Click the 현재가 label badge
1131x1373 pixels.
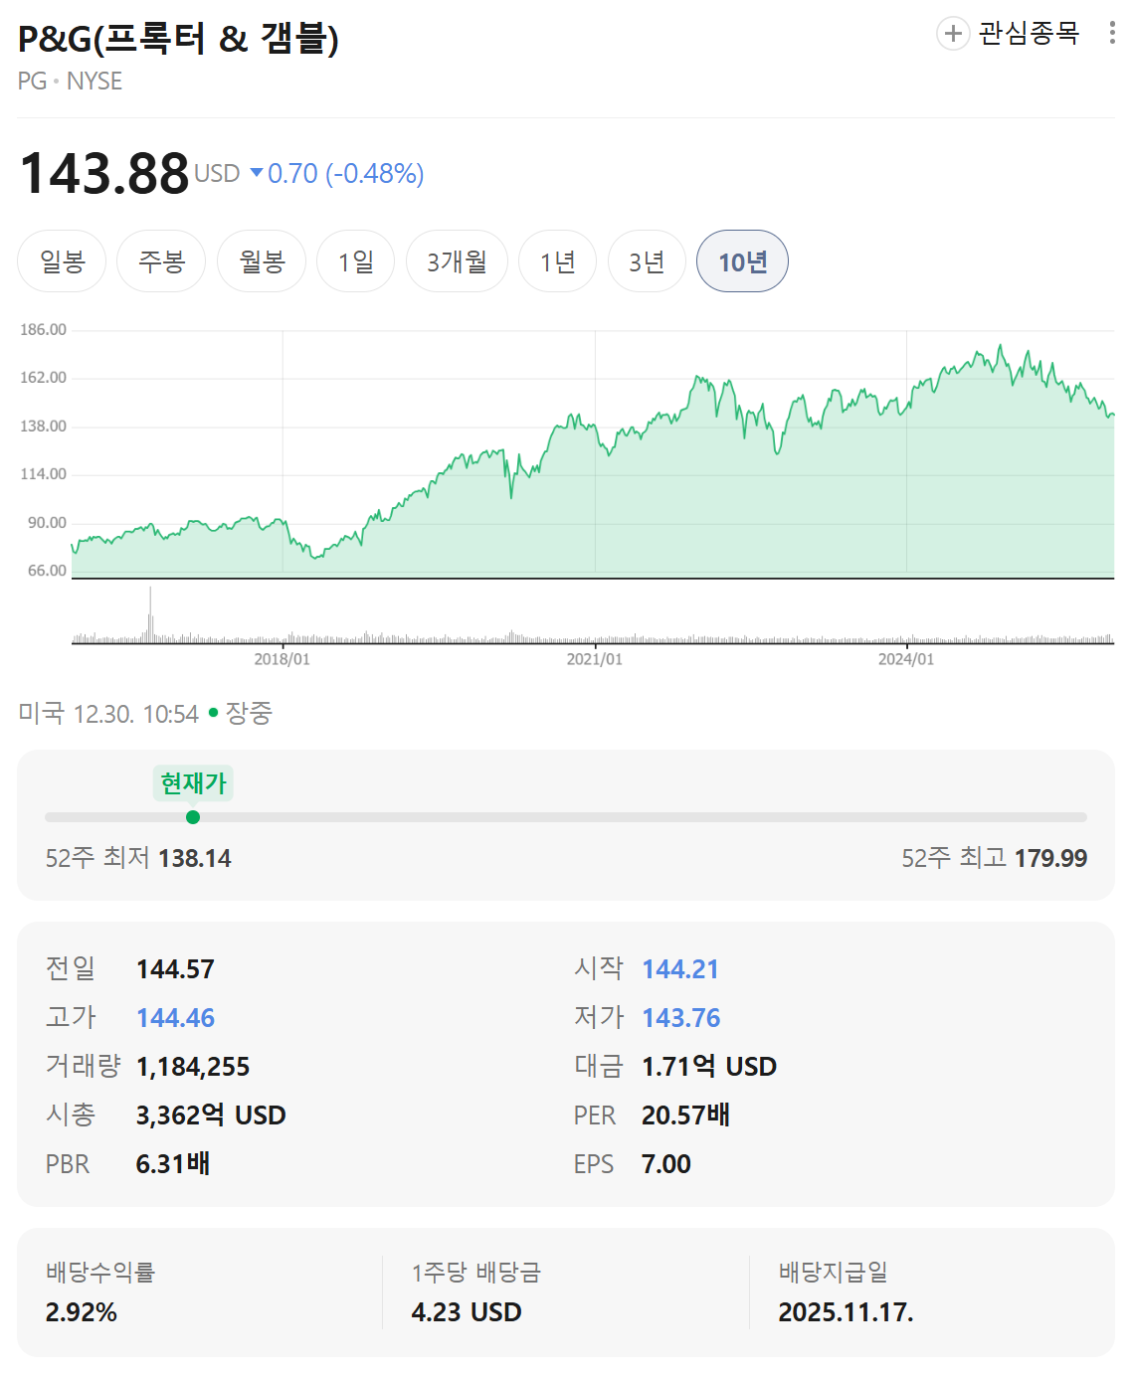pos(193,783)
